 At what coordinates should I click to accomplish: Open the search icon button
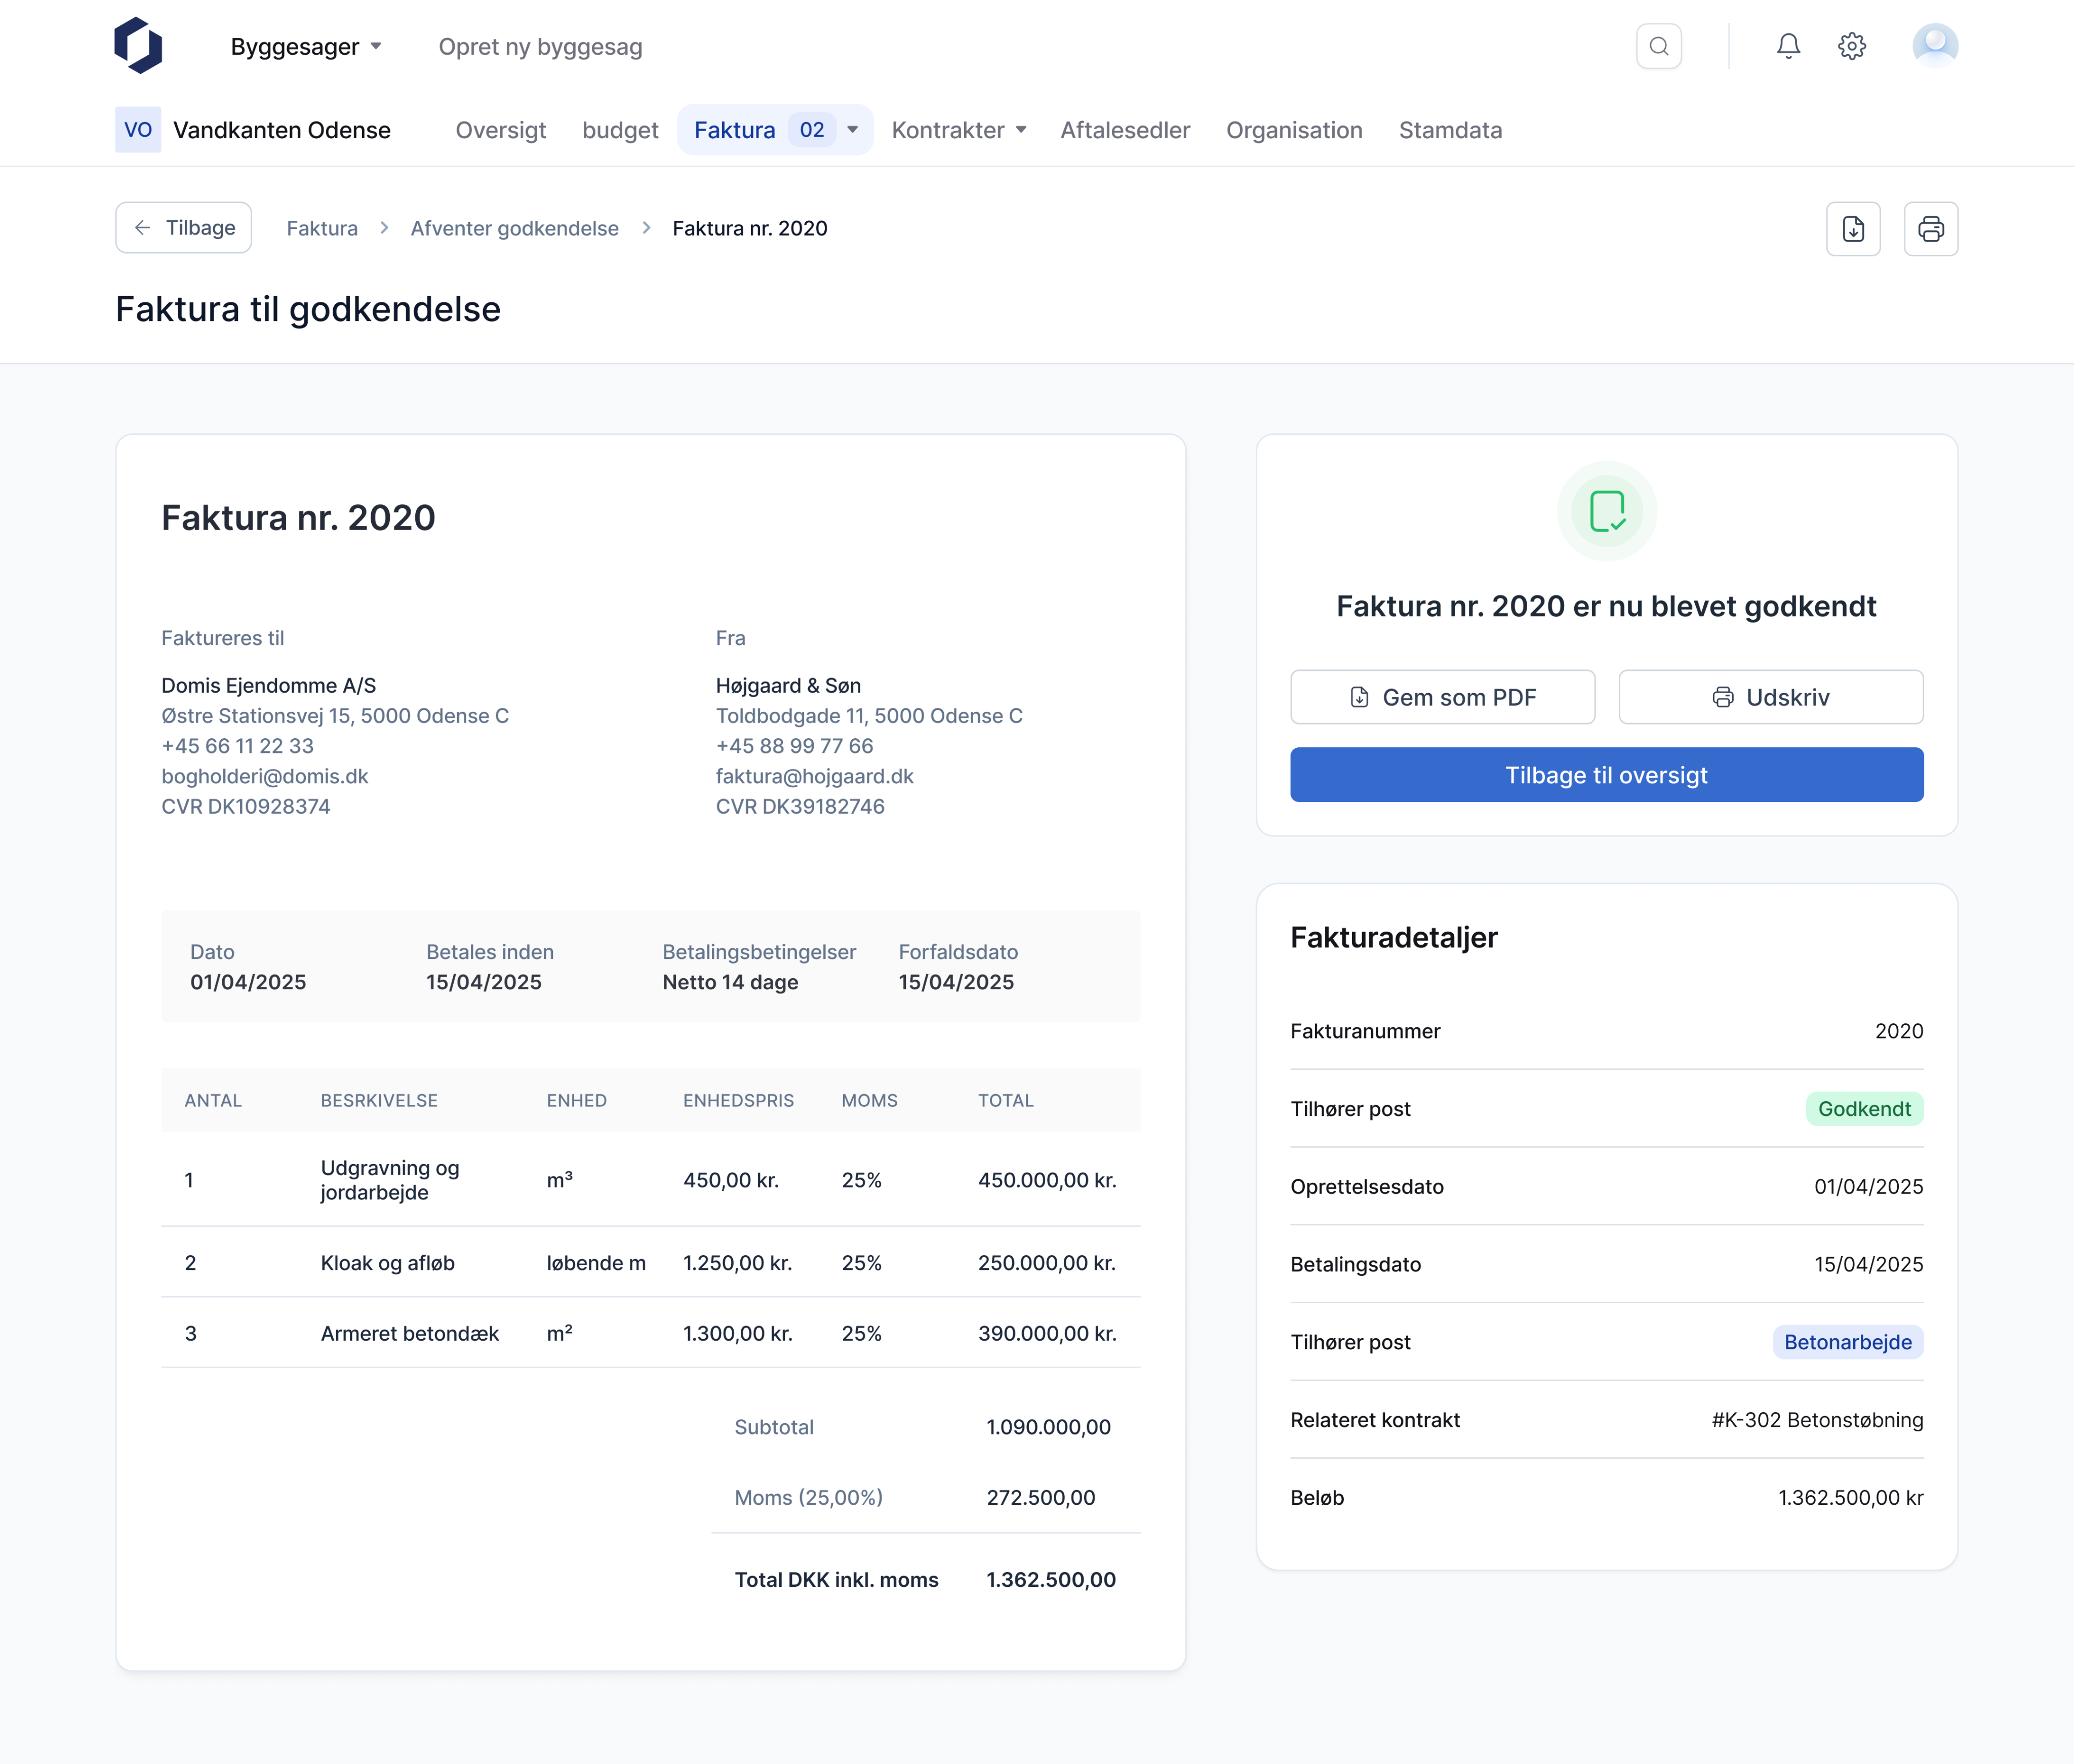pyautogui.click(x=1658, y=46)
